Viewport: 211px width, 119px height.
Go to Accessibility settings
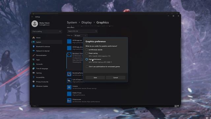tap(47, 77)
